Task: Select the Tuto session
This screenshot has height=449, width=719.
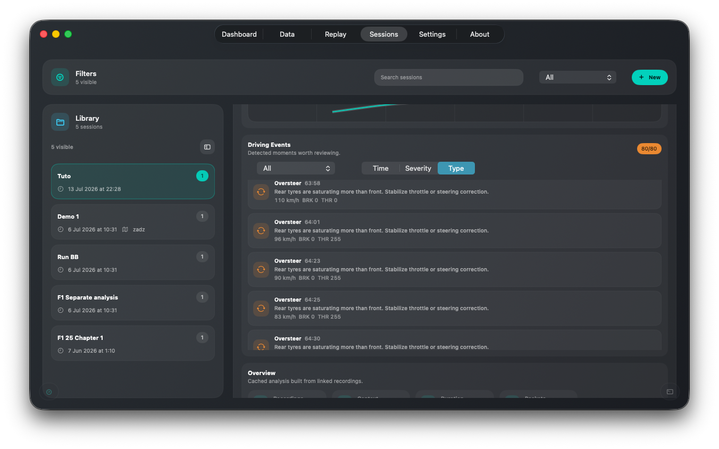Action: [133, 181]
